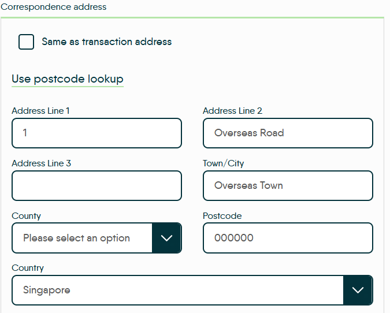390x313 pixels.
Task: Click the Correspondence address section heading
Action: [53, 8]
